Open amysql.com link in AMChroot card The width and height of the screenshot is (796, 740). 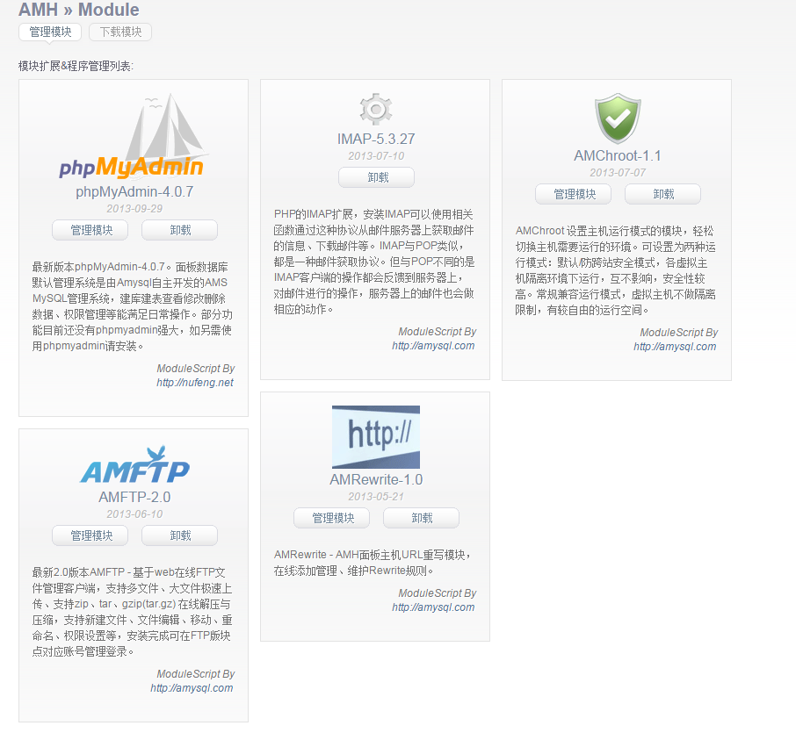pos(675,347)
